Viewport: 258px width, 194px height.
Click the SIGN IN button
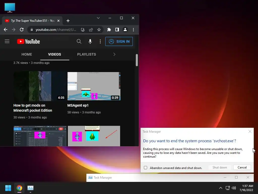click(119, 41)
